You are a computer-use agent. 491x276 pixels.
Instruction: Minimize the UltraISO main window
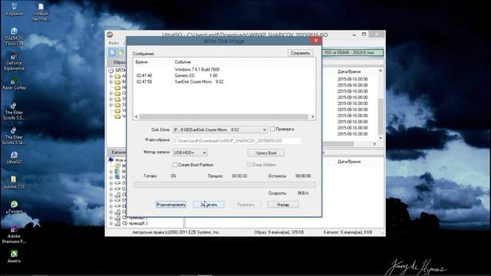pos(354,34)
